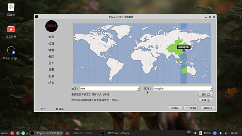
Task: Click the volume speaker tray icon
Action: [x=226, y=133]
